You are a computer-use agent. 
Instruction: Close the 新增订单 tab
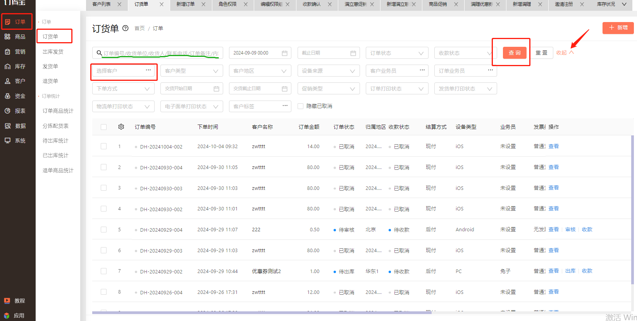pos(203,4)
